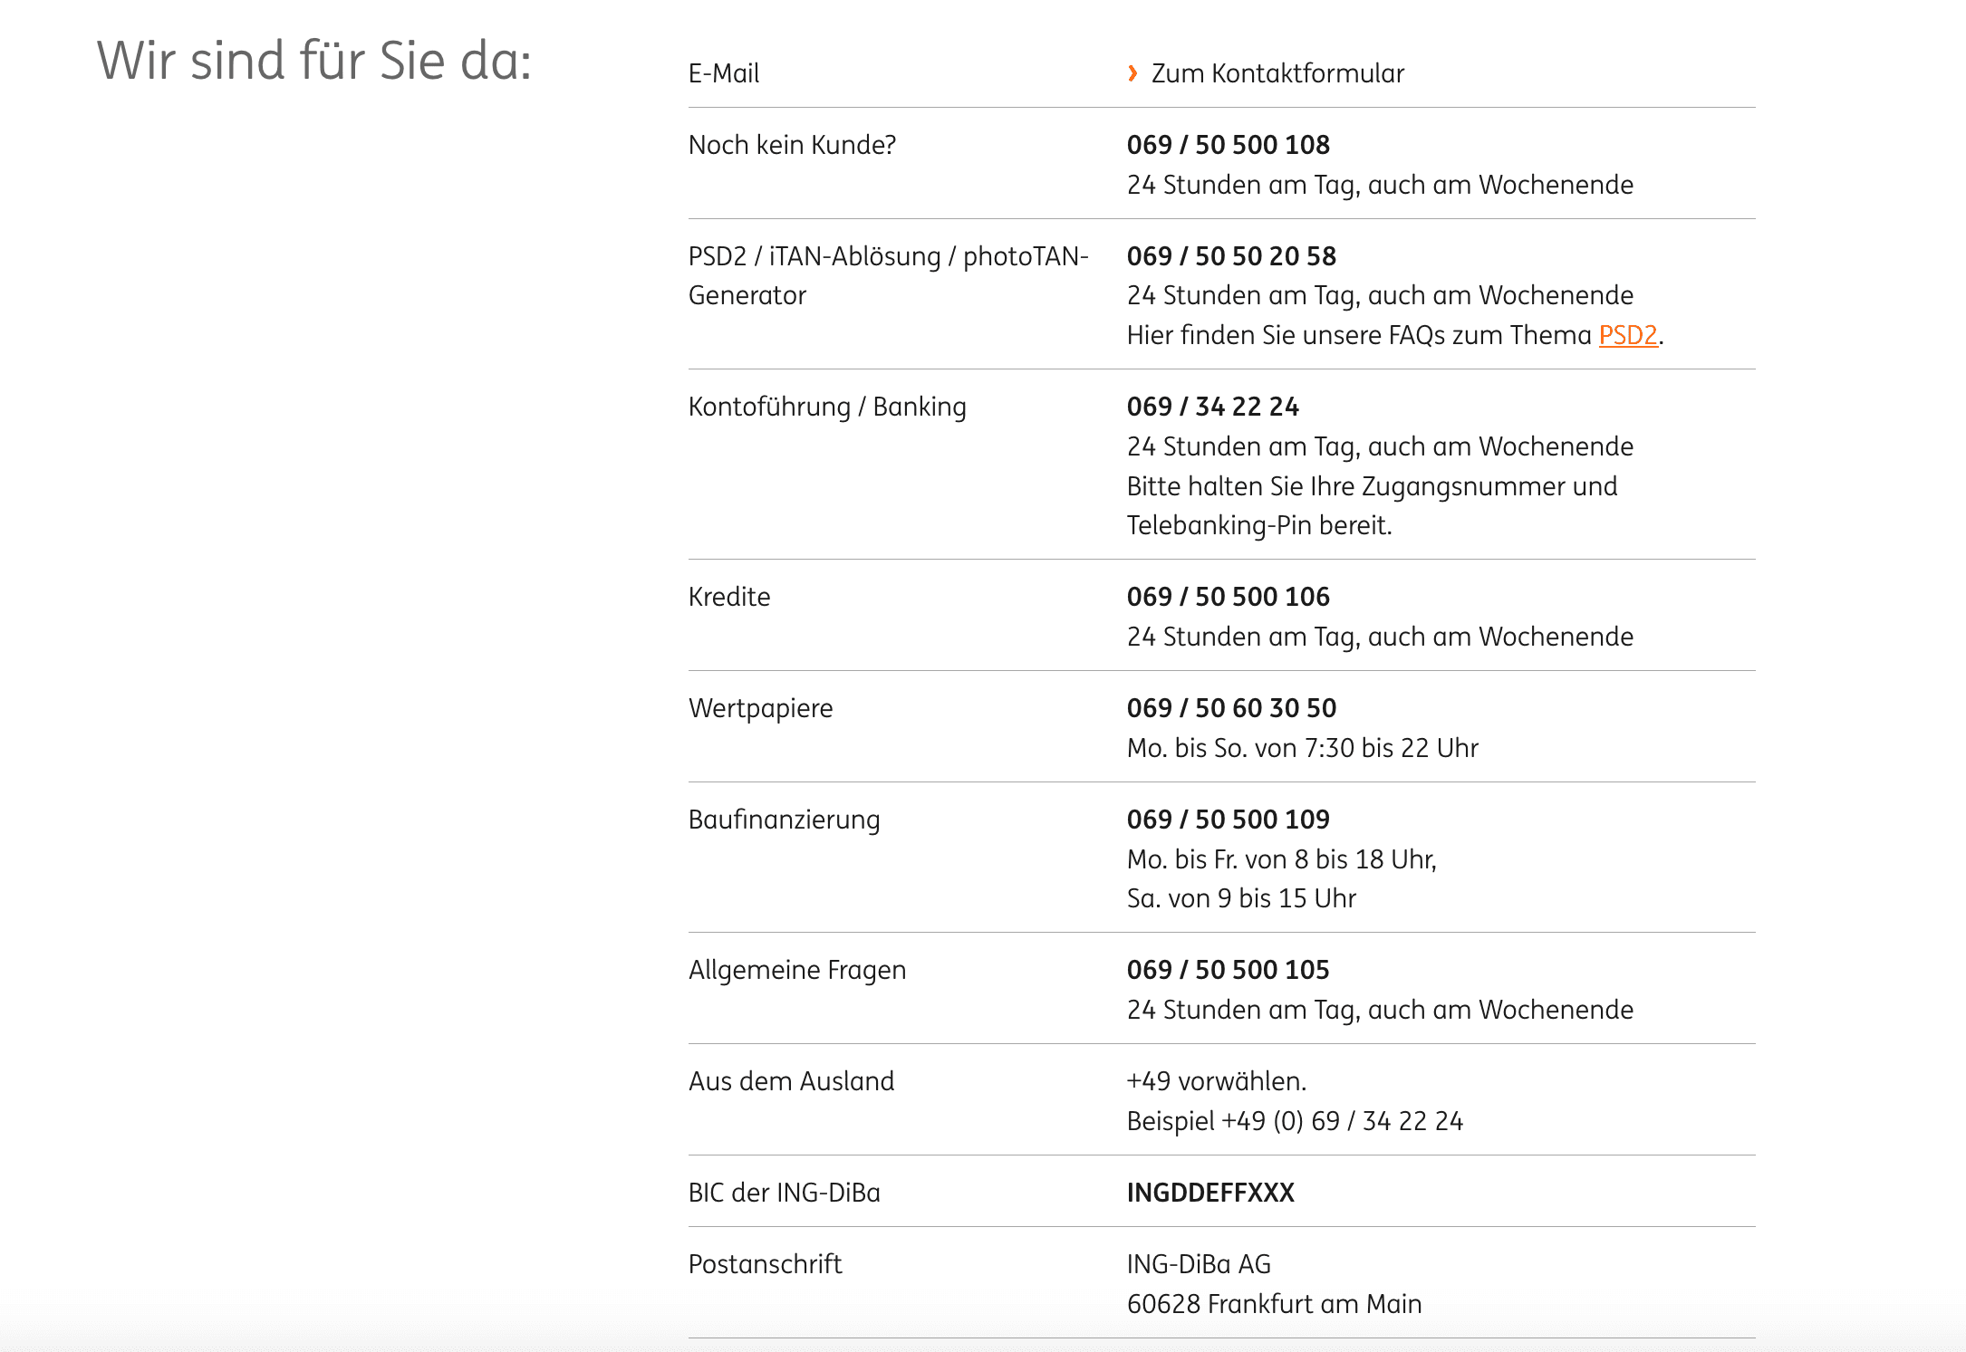The height and width of the screenshot is (1352, 1966).
Task: Click the BIC code INGDDEFFXXX
Action: click(1210, 1193)
